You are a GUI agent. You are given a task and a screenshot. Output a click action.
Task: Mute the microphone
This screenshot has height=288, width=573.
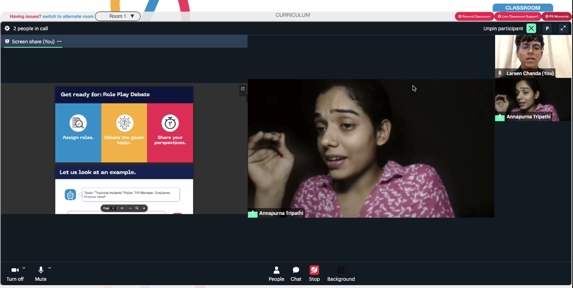pos(41,274)
